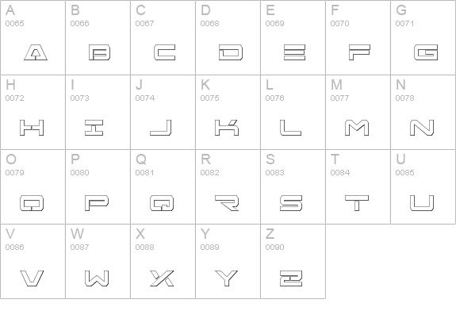Image resolution: width=456 pixels, height=334 pixels.
Task: Choose the W glyph cell 0087
Action: point(98,261)
